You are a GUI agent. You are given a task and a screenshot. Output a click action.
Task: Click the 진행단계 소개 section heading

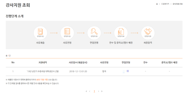[15, 16]
